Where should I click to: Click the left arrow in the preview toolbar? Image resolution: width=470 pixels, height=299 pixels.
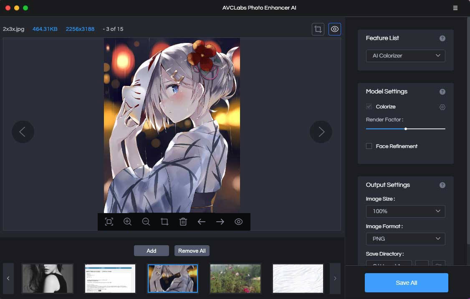(202, 222)
